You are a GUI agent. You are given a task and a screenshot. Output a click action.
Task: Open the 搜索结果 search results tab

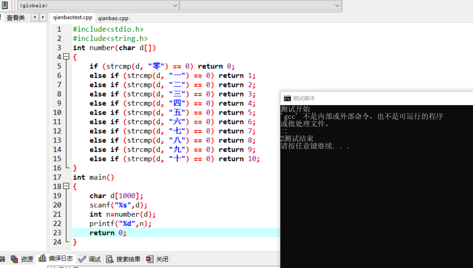point(124,259)
